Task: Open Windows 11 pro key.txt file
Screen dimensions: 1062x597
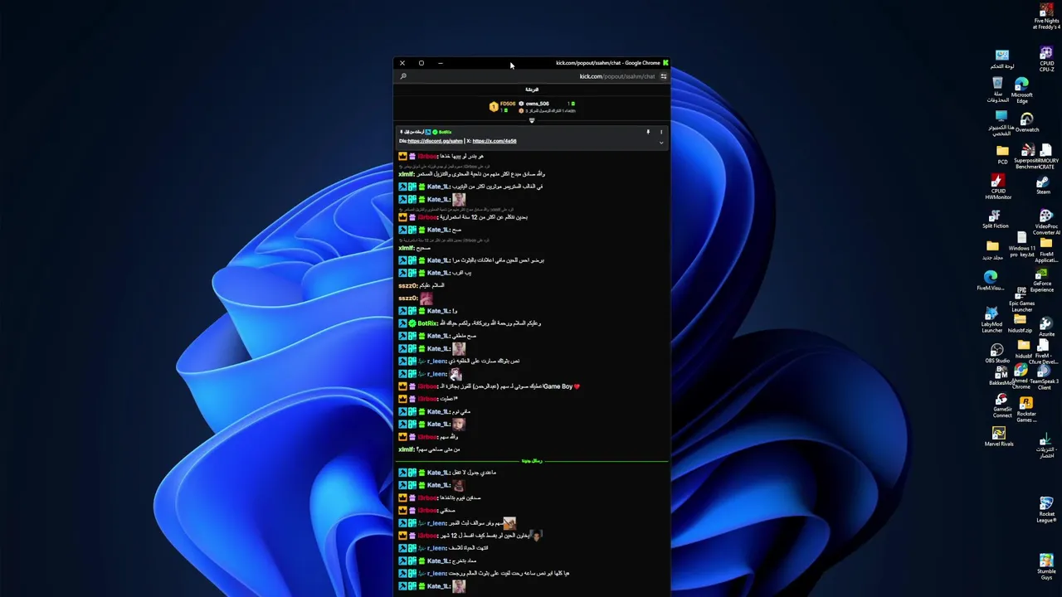Action: click(x=1021, y=245)
